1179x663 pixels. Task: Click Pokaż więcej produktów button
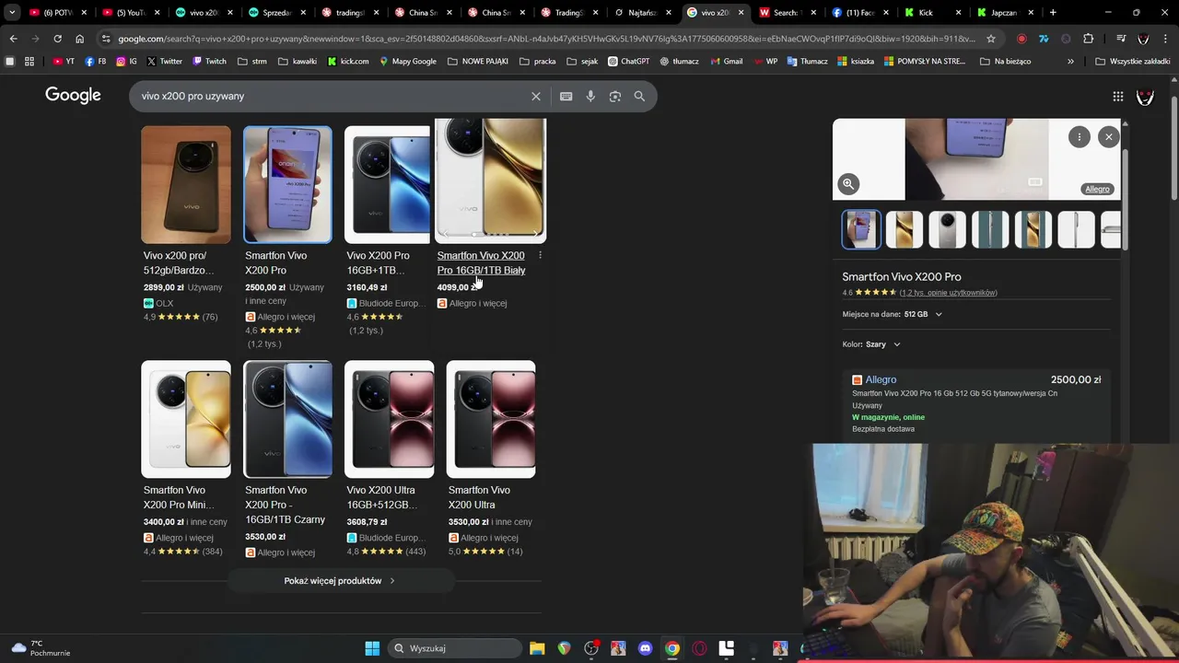click(340, 581)
